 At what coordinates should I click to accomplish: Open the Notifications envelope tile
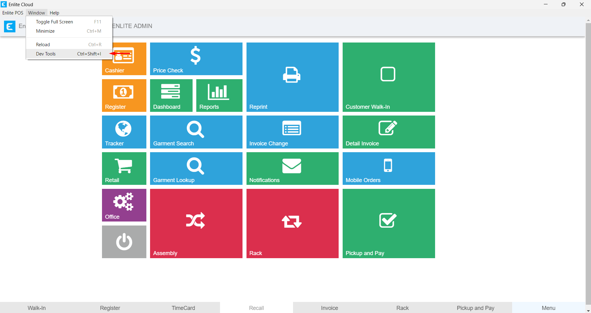pyautogui.click(x=292, y=168)
